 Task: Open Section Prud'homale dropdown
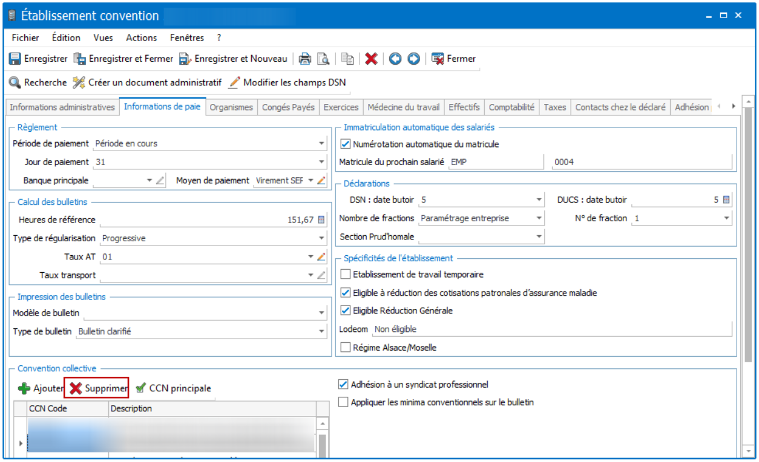tap(539, 236)
